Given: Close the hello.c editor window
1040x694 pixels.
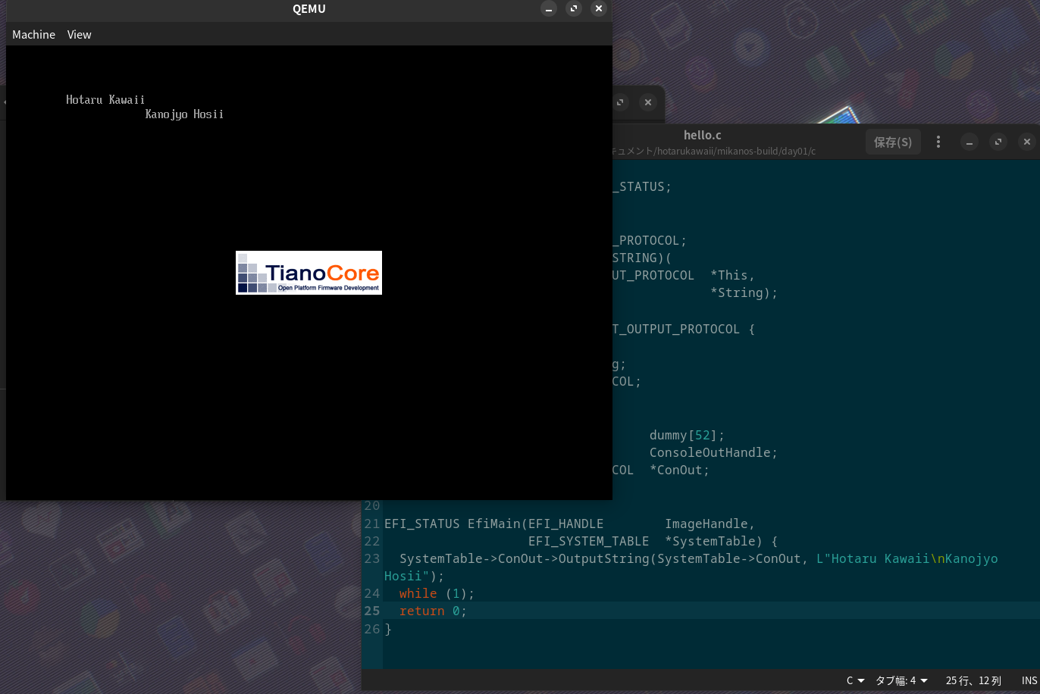Looking at the screenshot, I should coord(1026,142).
